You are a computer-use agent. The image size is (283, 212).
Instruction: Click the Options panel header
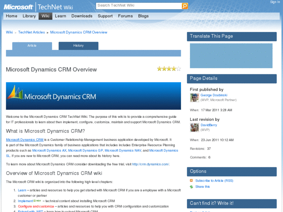click(232, 172)
